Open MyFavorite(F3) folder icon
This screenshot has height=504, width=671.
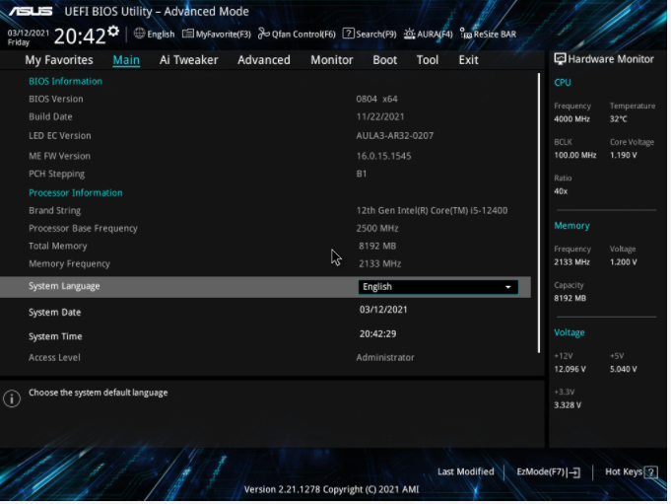pyautogui.click(x=187, y=34)
